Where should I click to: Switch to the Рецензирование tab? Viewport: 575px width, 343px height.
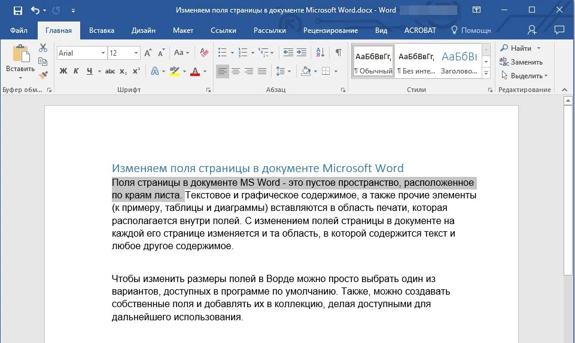tap(330, 30)
